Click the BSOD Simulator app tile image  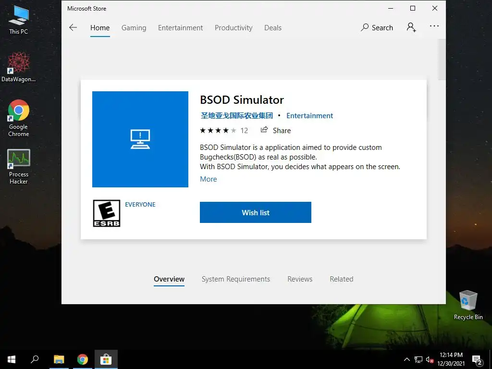(140, 139)
